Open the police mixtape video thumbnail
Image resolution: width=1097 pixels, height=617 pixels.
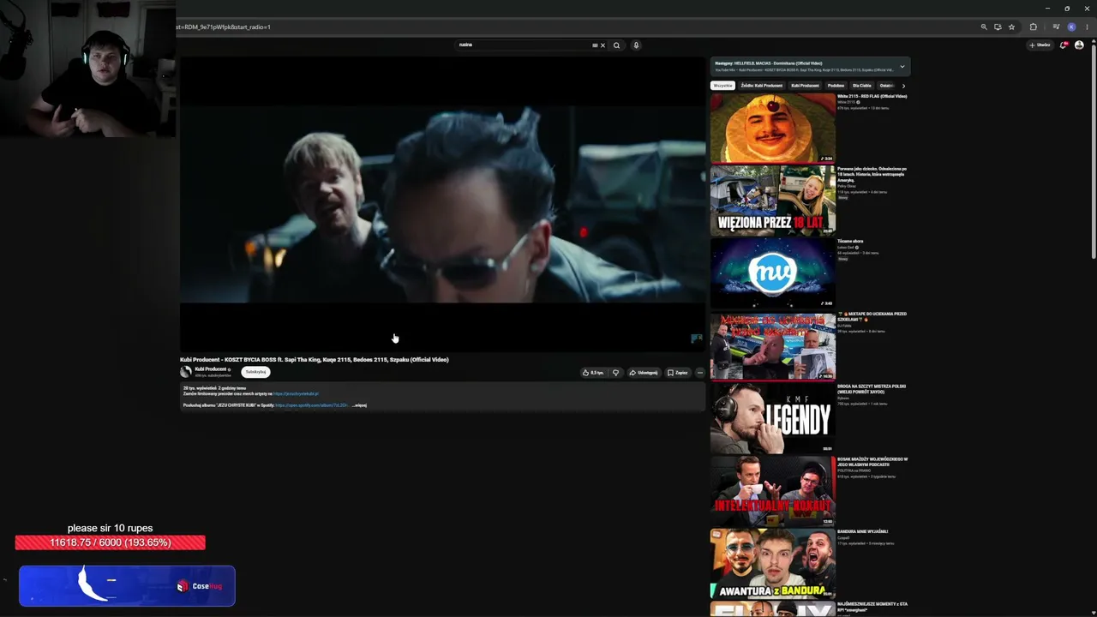coord(773,345)
